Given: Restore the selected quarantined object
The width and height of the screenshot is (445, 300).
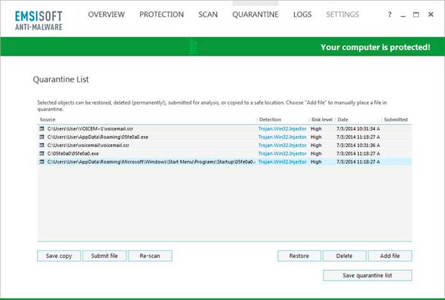Looking at the screenshot, I should click(x=299, y=256).
